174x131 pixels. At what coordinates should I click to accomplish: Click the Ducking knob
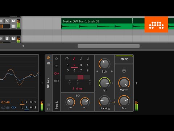tap(104, 101)
